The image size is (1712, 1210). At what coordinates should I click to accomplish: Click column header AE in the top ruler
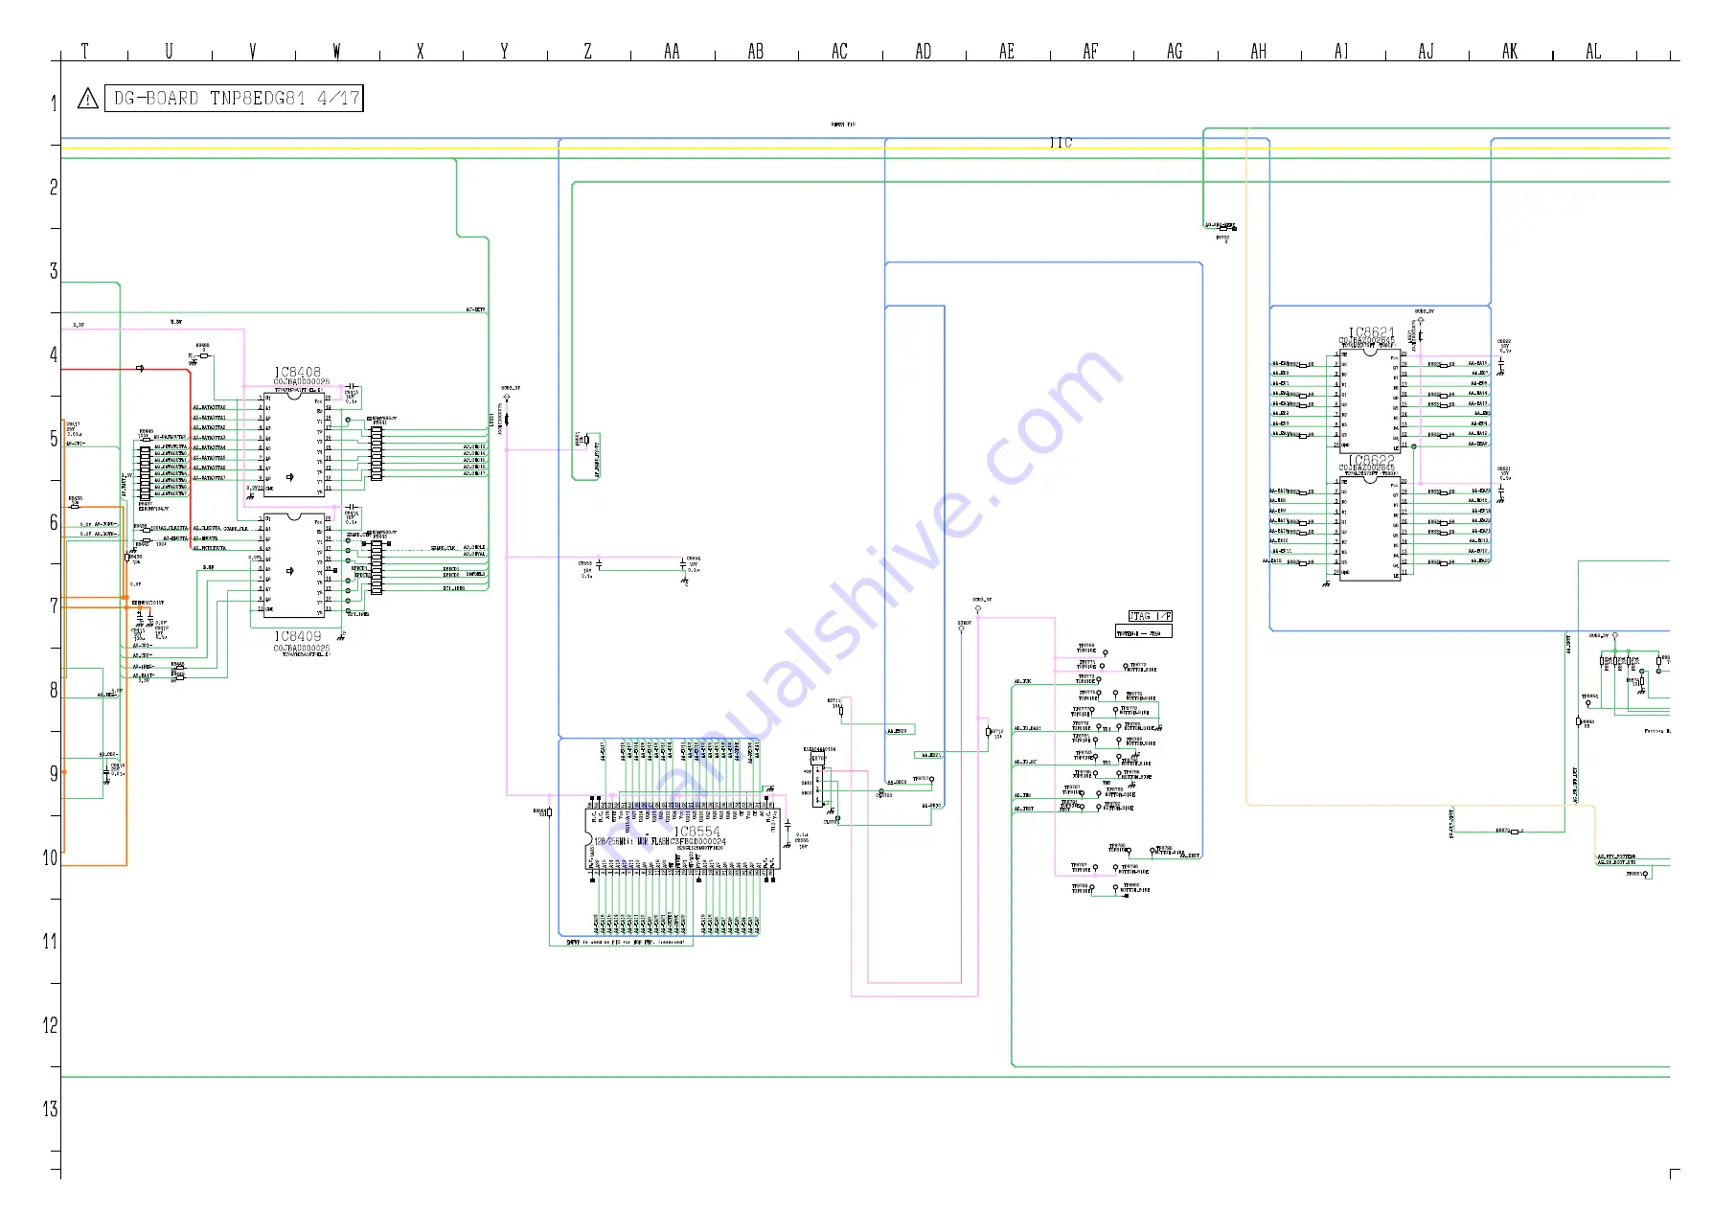pyautogui.click(x=1006, y=51)
